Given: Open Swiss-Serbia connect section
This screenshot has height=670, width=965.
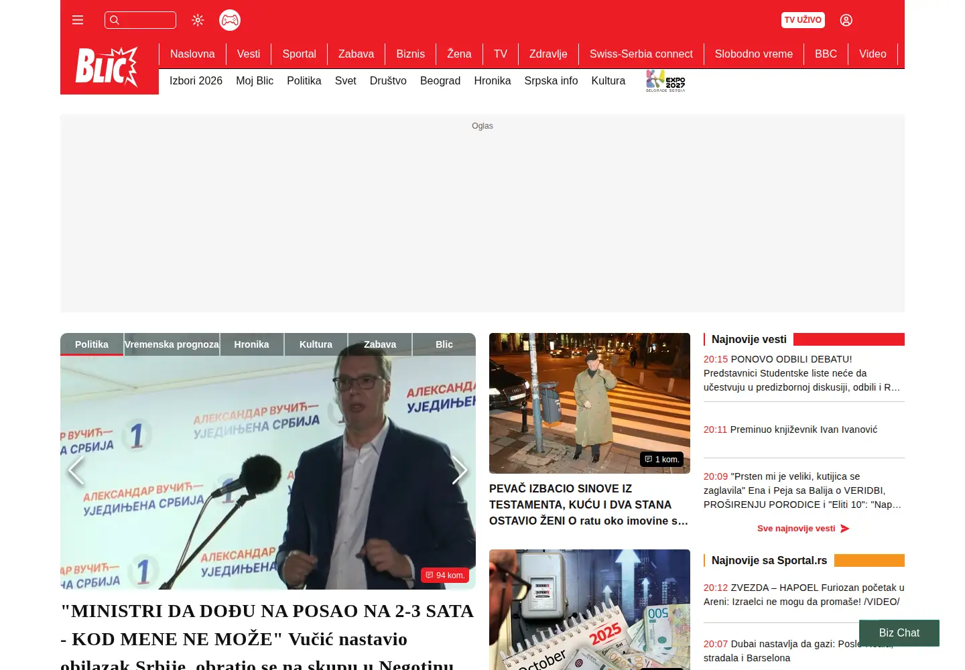Looking at the screenshot, I should pyautogui.click(x=641, y=54).
